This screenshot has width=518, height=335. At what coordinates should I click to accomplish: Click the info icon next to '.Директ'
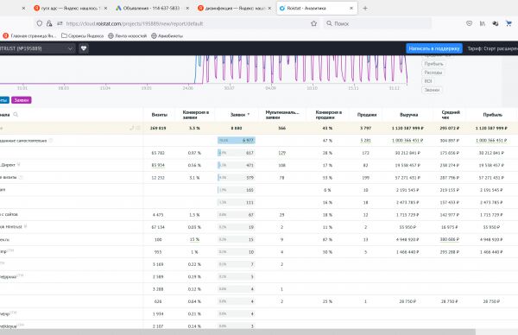(x=18, y=165)
